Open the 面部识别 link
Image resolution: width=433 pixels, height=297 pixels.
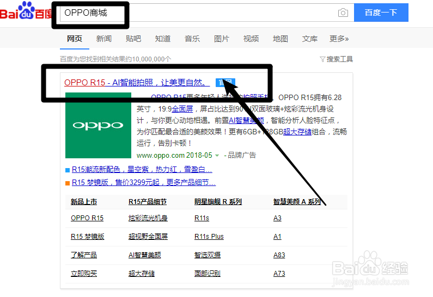(208, 274)
